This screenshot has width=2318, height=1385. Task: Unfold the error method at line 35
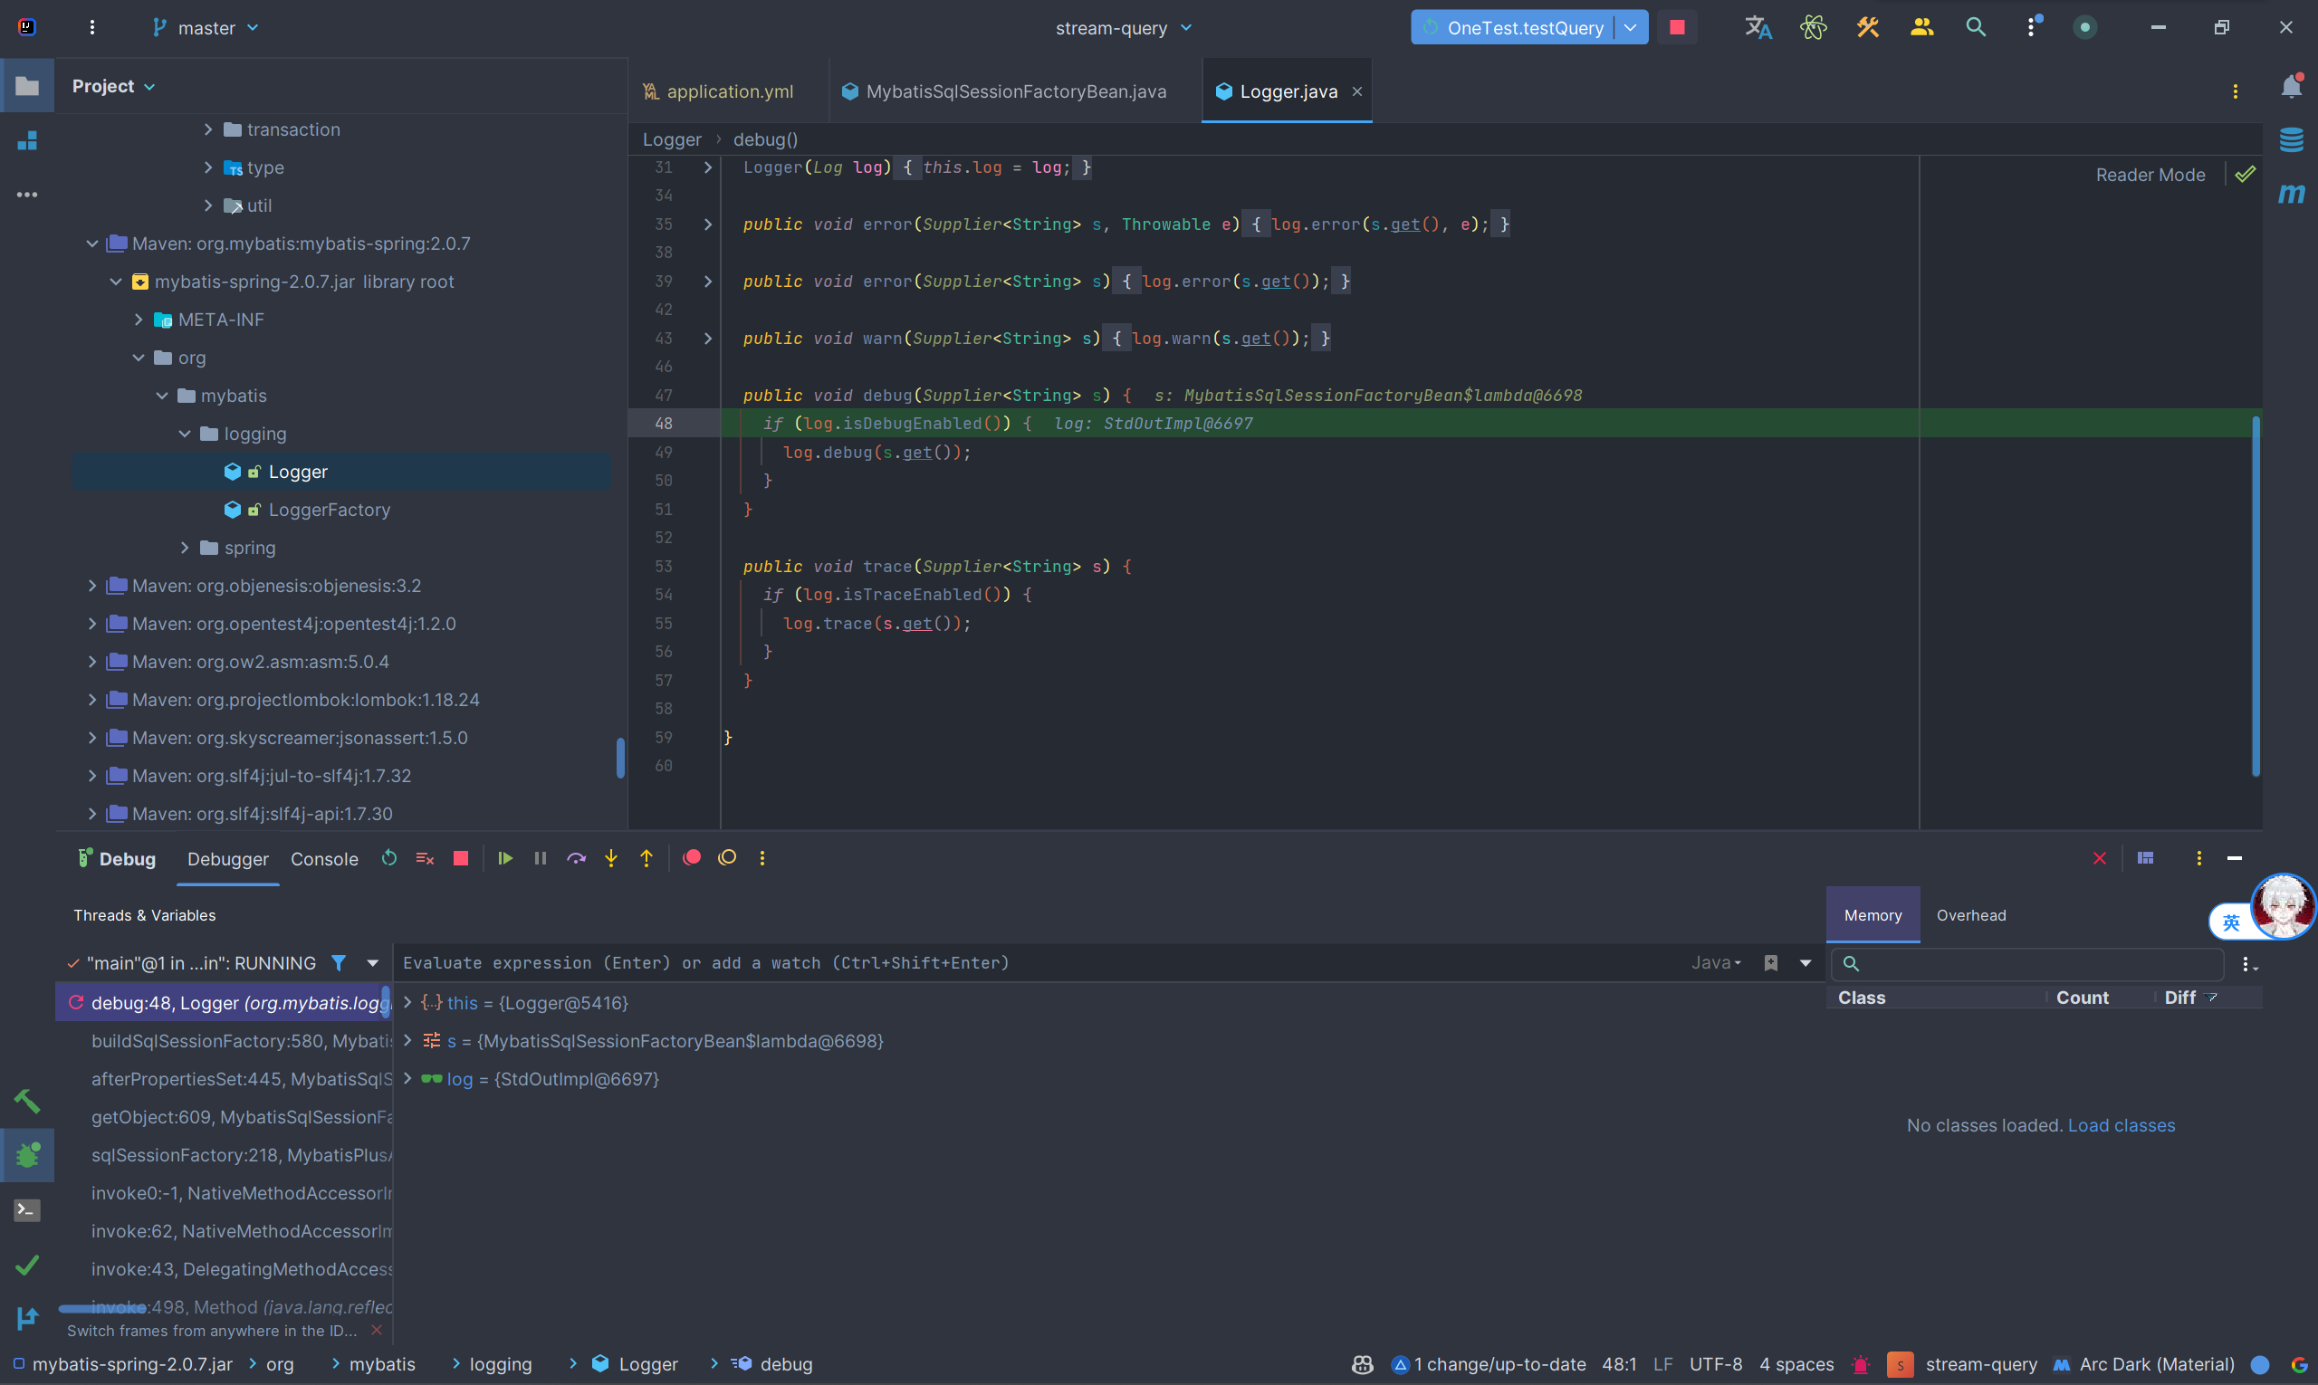tap(708, 224)
